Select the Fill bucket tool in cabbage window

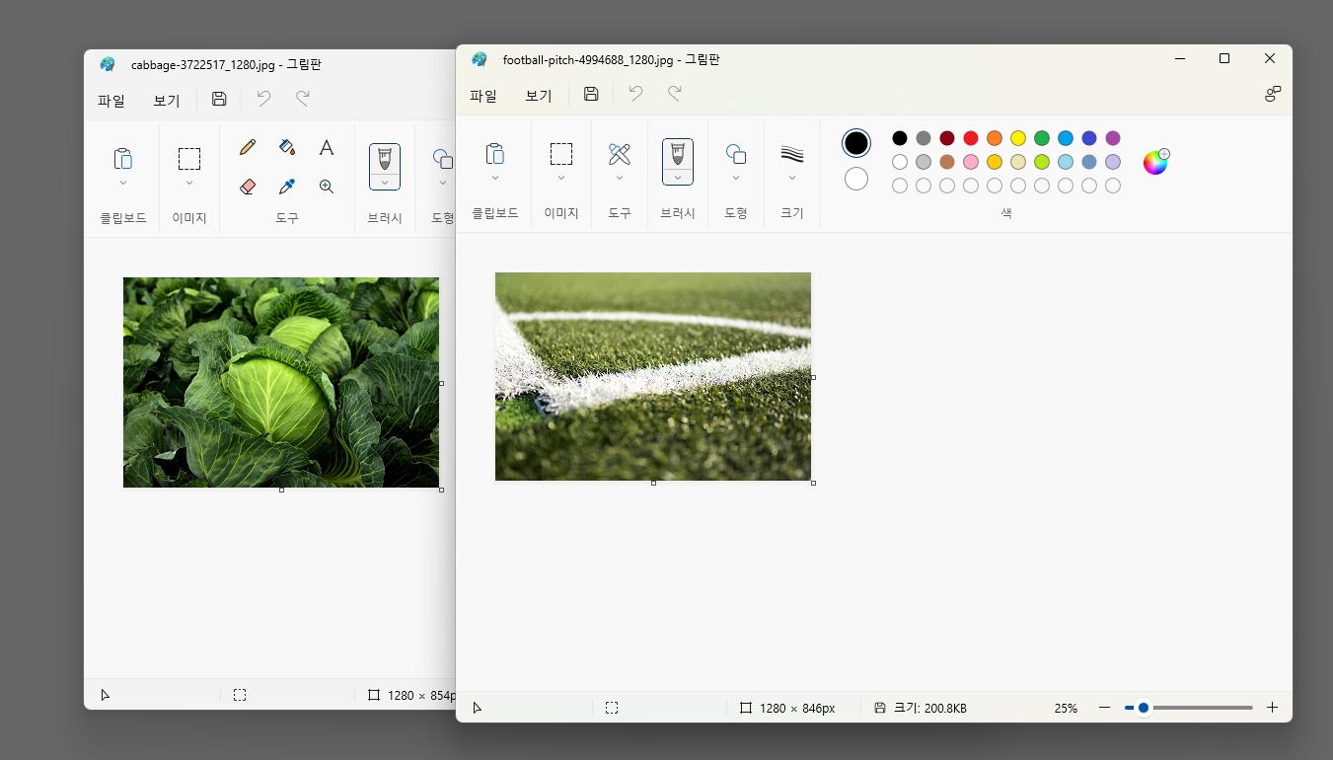coord(287,147)
